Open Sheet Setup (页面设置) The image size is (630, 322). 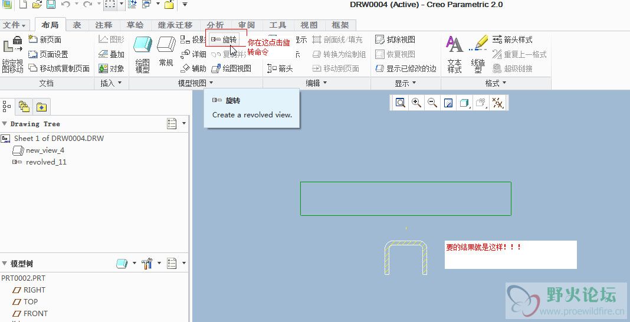click(x=48, y=54)
